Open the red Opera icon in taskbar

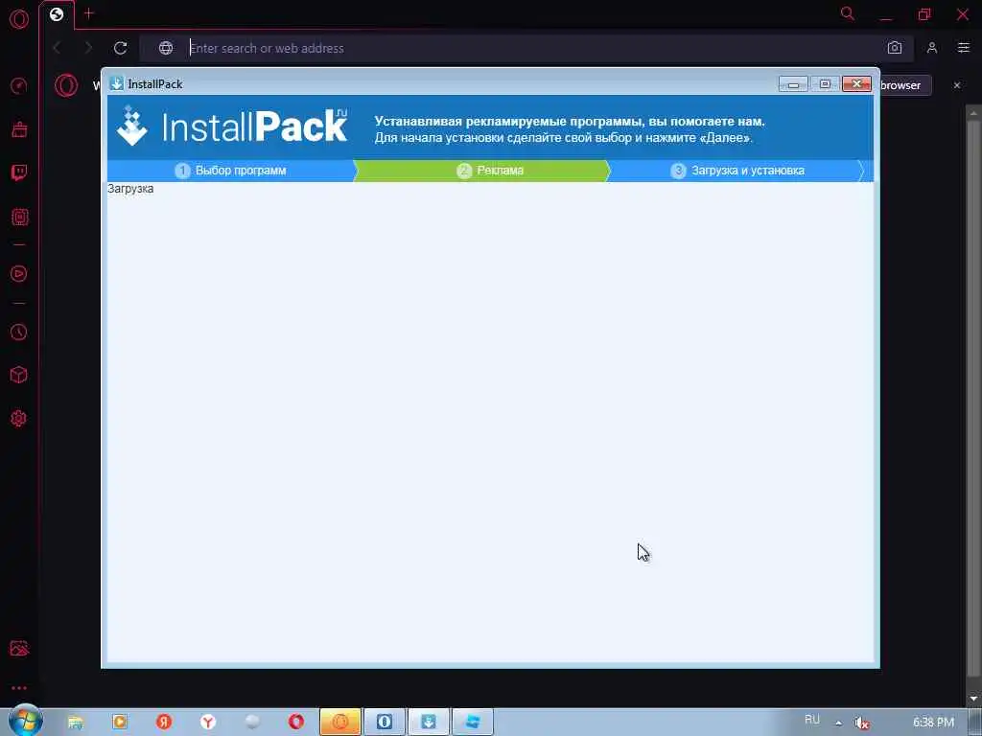296,722
